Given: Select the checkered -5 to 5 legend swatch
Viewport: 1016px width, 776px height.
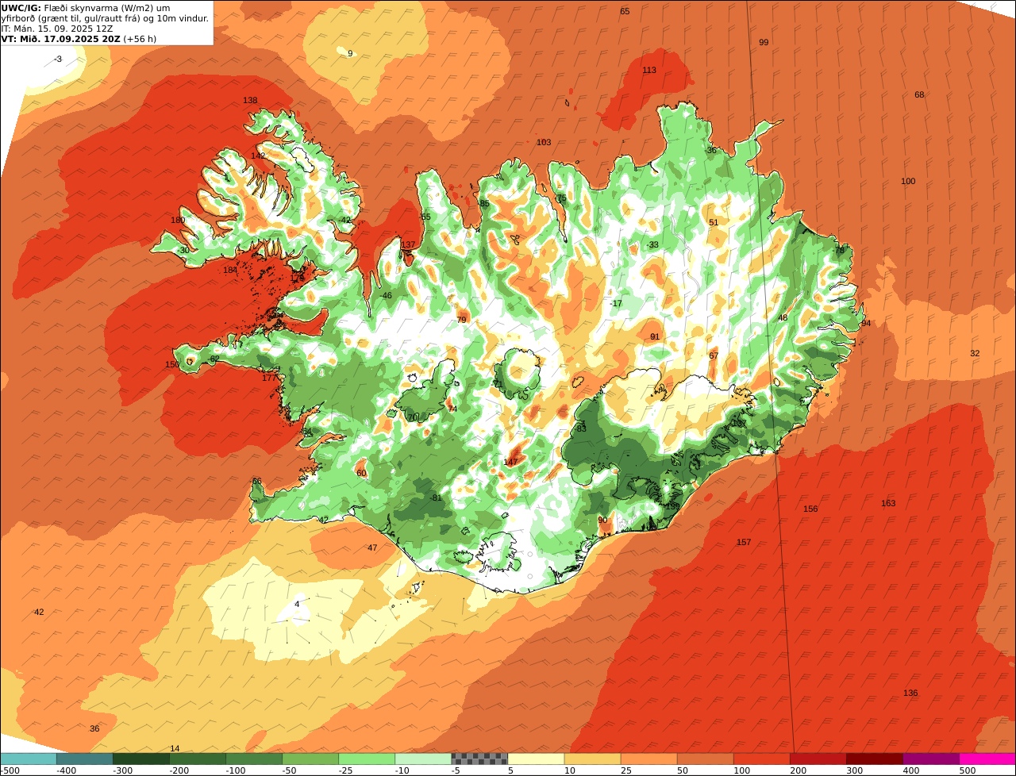Looking at the screenshot, I should [x=479, y=759].
